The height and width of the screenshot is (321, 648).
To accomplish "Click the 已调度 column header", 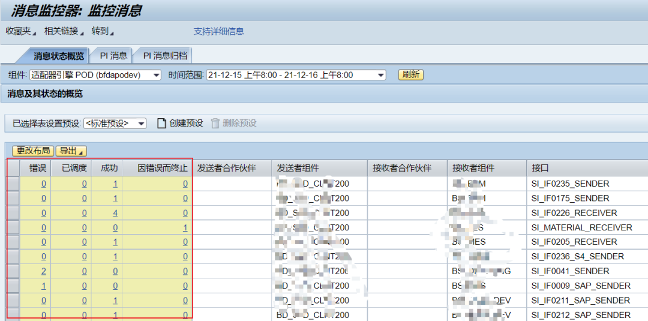I will 71,168.
